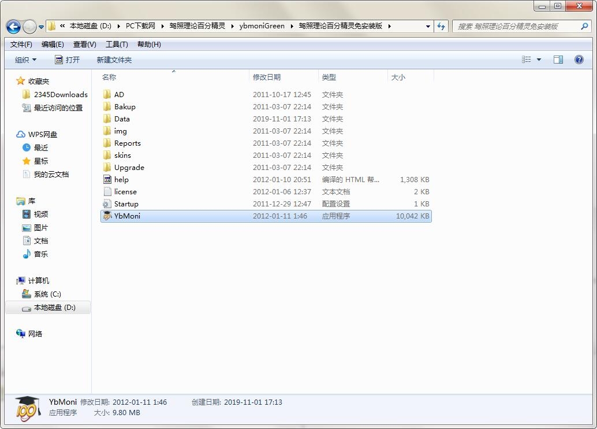Click the 收藏夹 star in sidebar

point(20,81)
